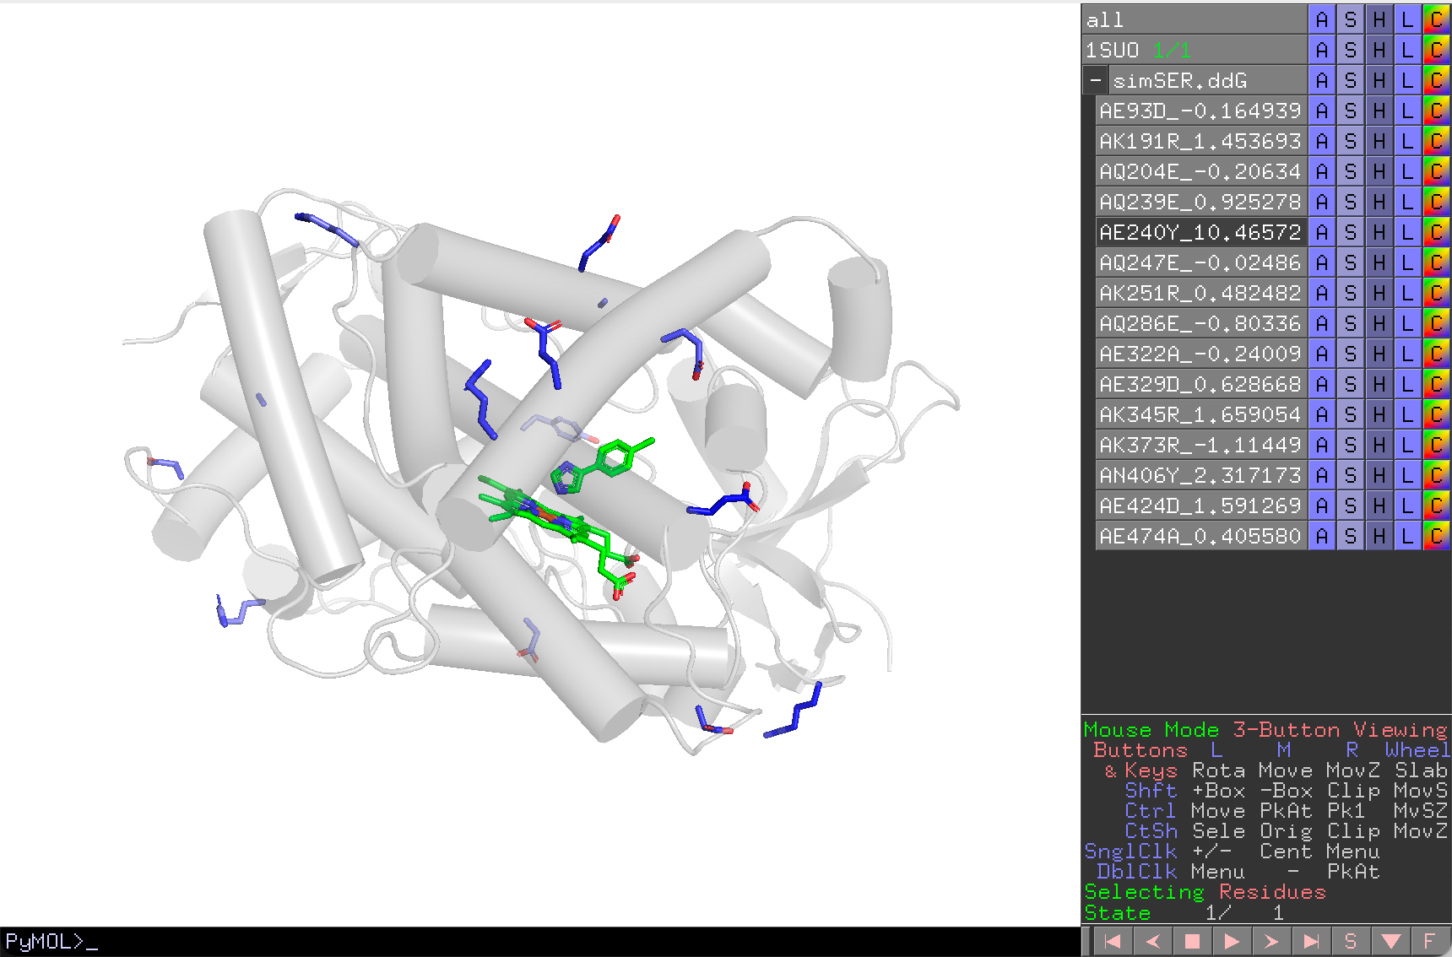This screenshot has width=1452, height=957.
Task: Advance one frame forward
Action: (1271, 941)
